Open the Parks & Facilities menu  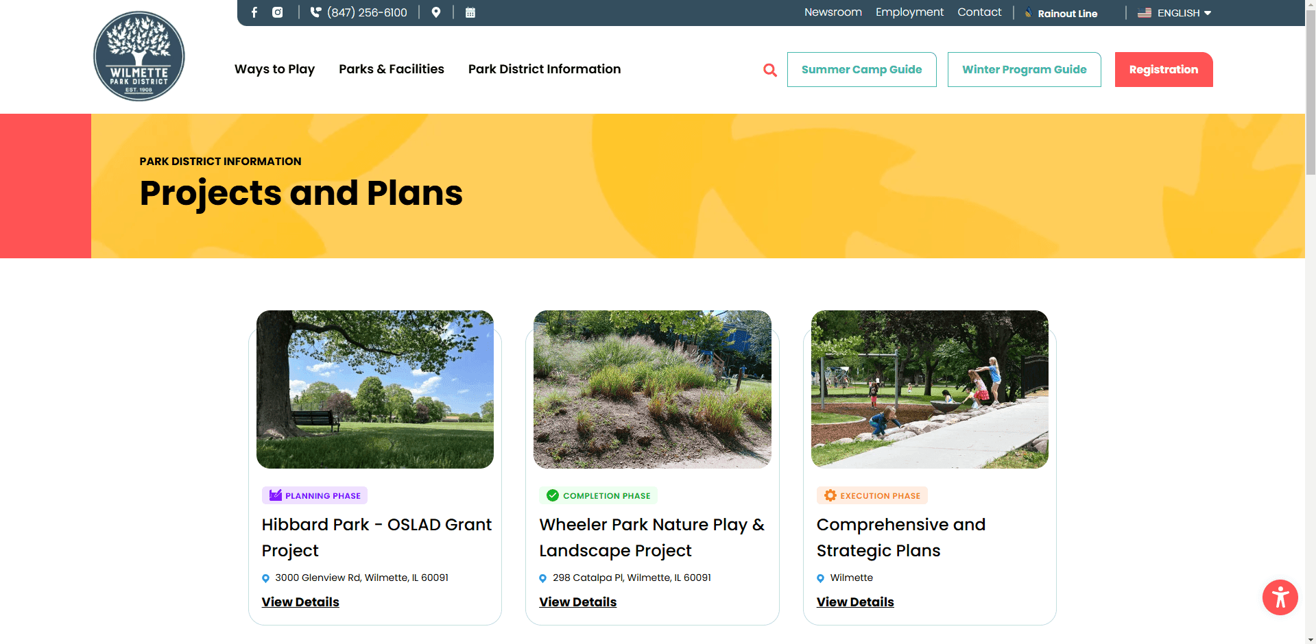point(391,69)
